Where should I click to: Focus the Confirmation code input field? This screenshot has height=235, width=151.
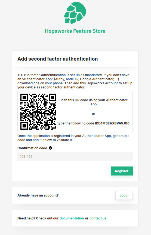click(x=75, y=157)
